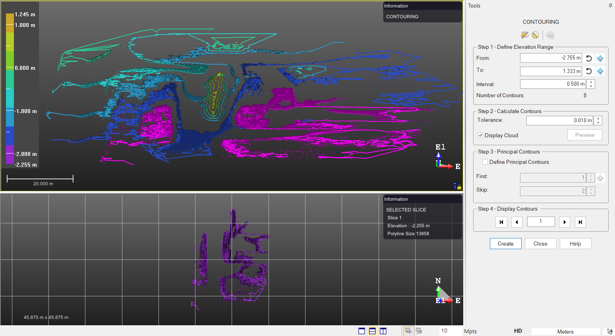Disable the Display Cloud checkbox

point(480,135)
